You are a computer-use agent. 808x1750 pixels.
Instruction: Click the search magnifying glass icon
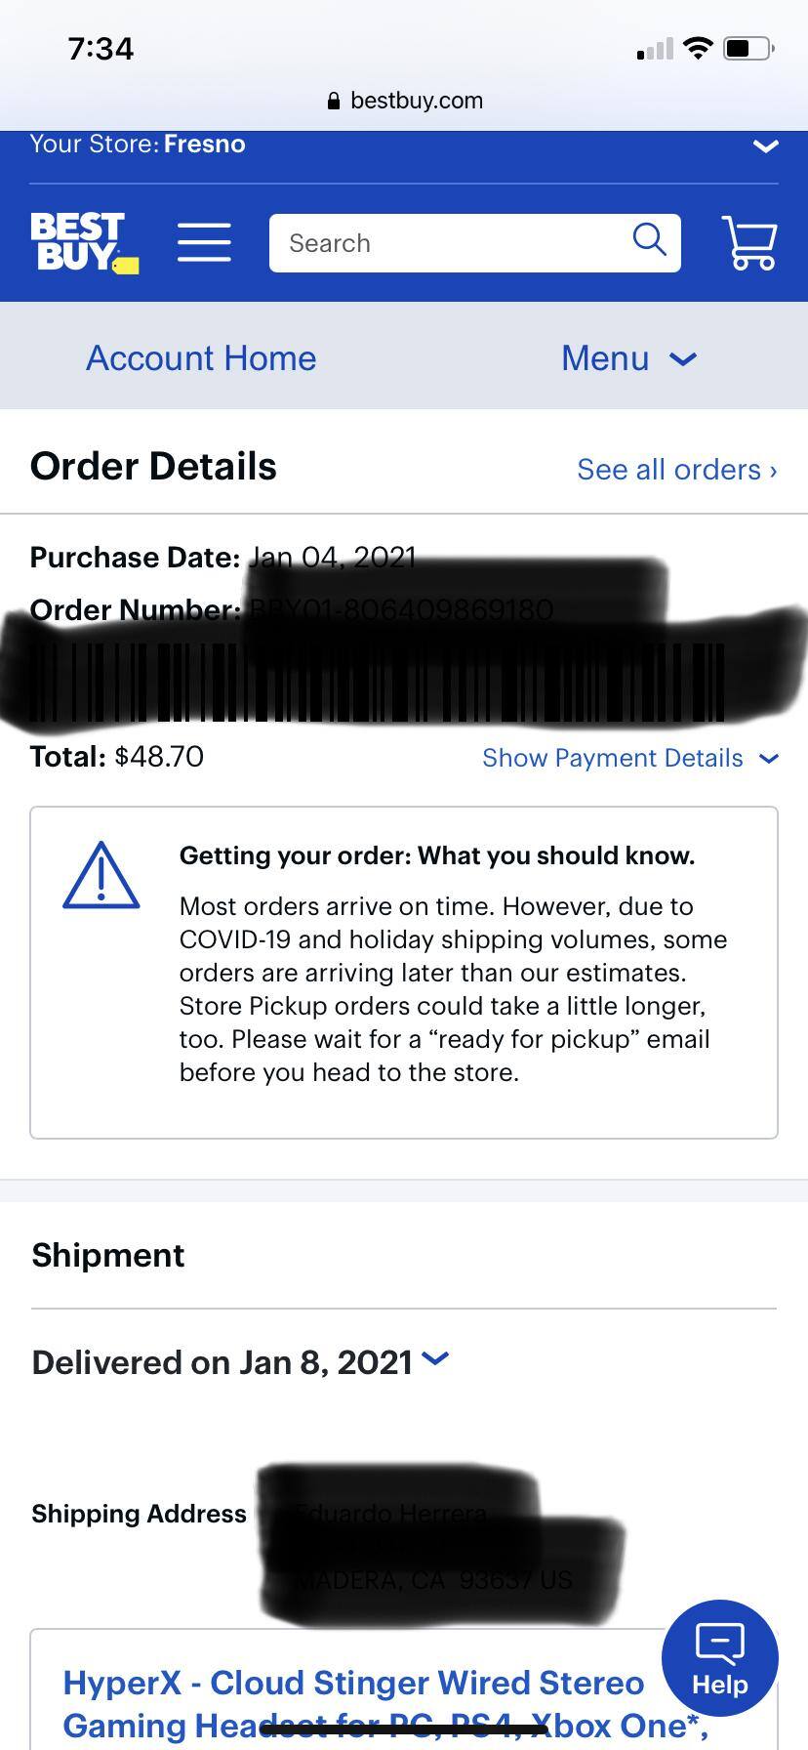648,239
